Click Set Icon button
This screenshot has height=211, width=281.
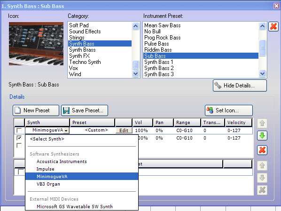pyautogui.click(x=229, y=110)
